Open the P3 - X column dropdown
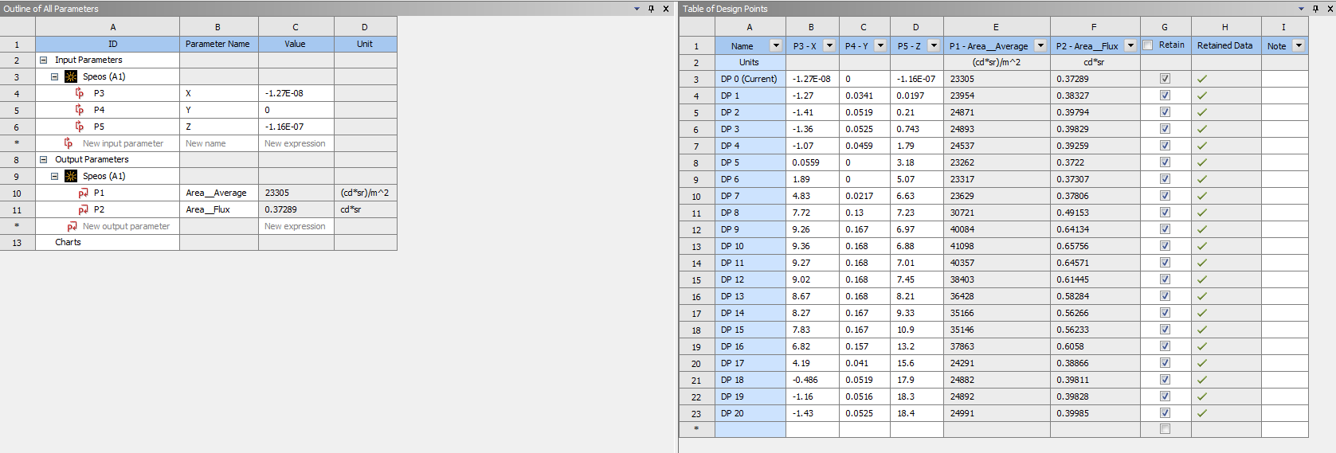Screen dimensions: 1336x453 [829, 45]
